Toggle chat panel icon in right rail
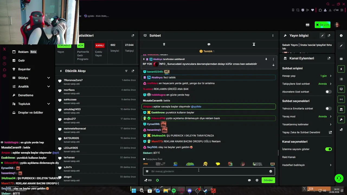Screen dimensions: 347x195 341,89
